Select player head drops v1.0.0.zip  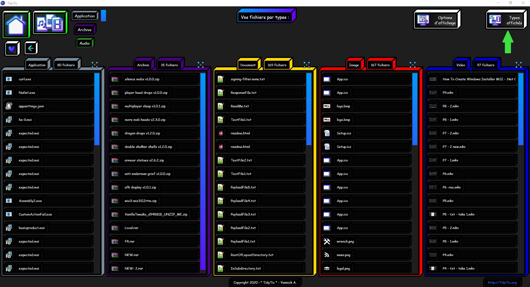(x=154, y=93)
